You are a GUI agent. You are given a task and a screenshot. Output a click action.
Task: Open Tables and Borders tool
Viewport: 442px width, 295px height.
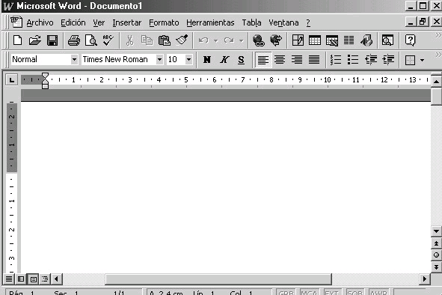point(298,40)
